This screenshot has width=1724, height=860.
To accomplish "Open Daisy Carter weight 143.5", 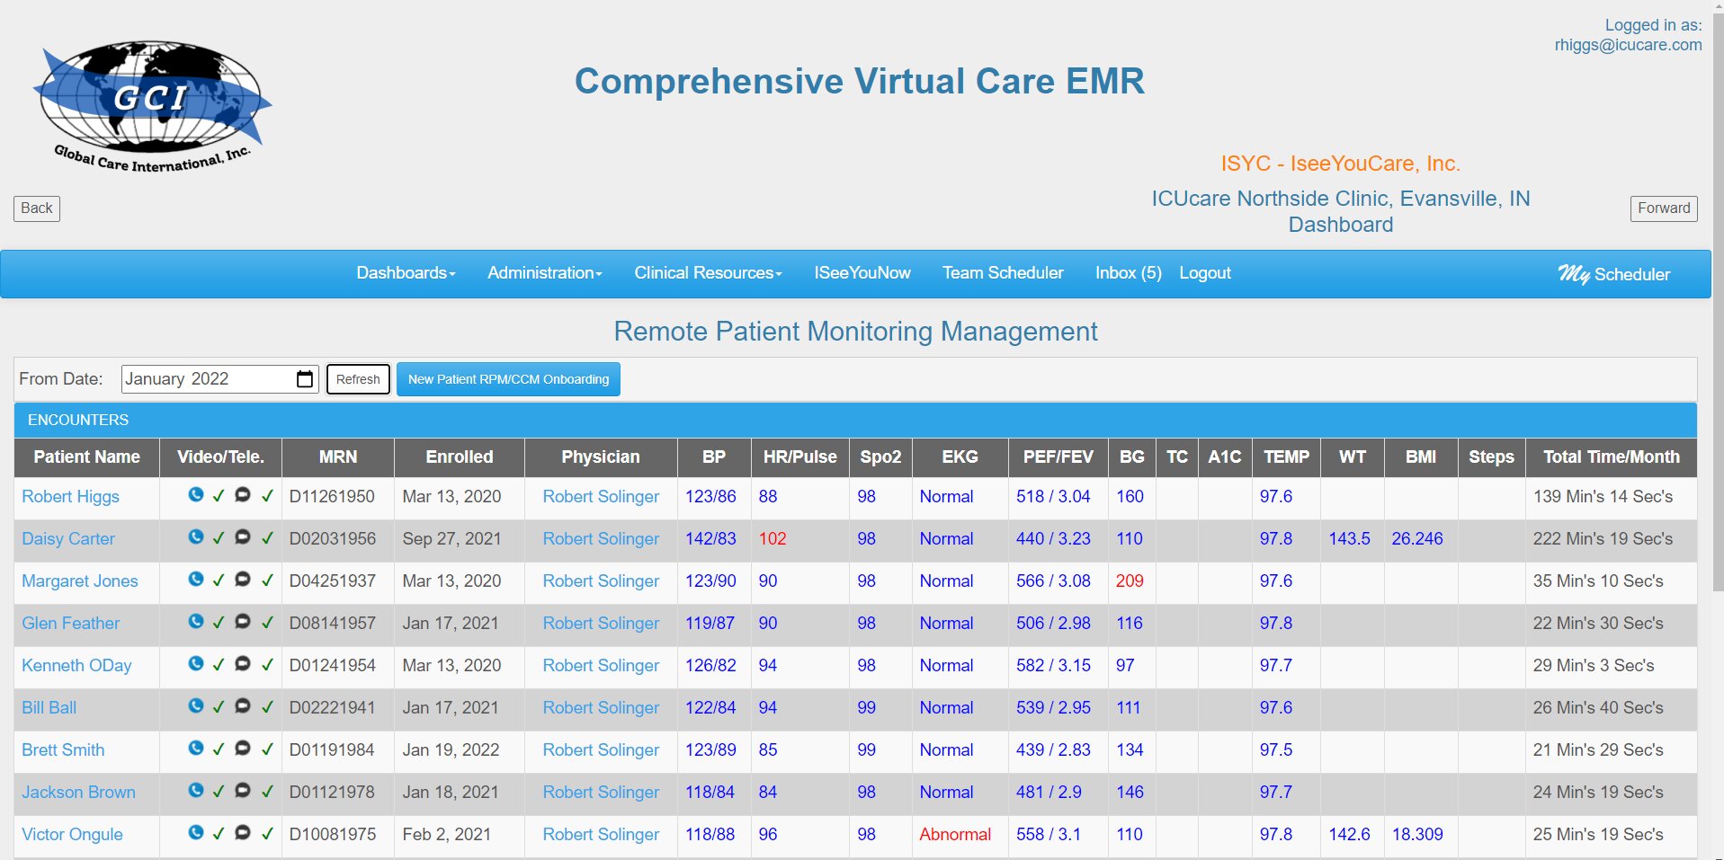I will pos(1350,539).
